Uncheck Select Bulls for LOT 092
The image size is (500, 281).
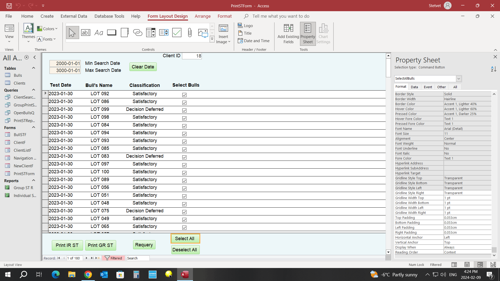[x=184, y=95]
